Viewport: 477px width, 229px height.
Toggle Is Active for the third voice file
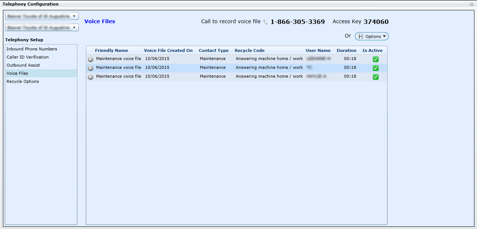(x=375, y=77)
